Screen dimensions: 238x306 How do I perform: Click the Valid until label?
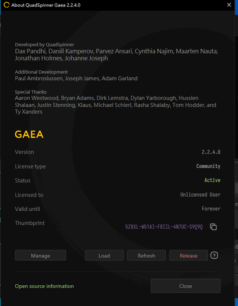(x=27, y=209)
